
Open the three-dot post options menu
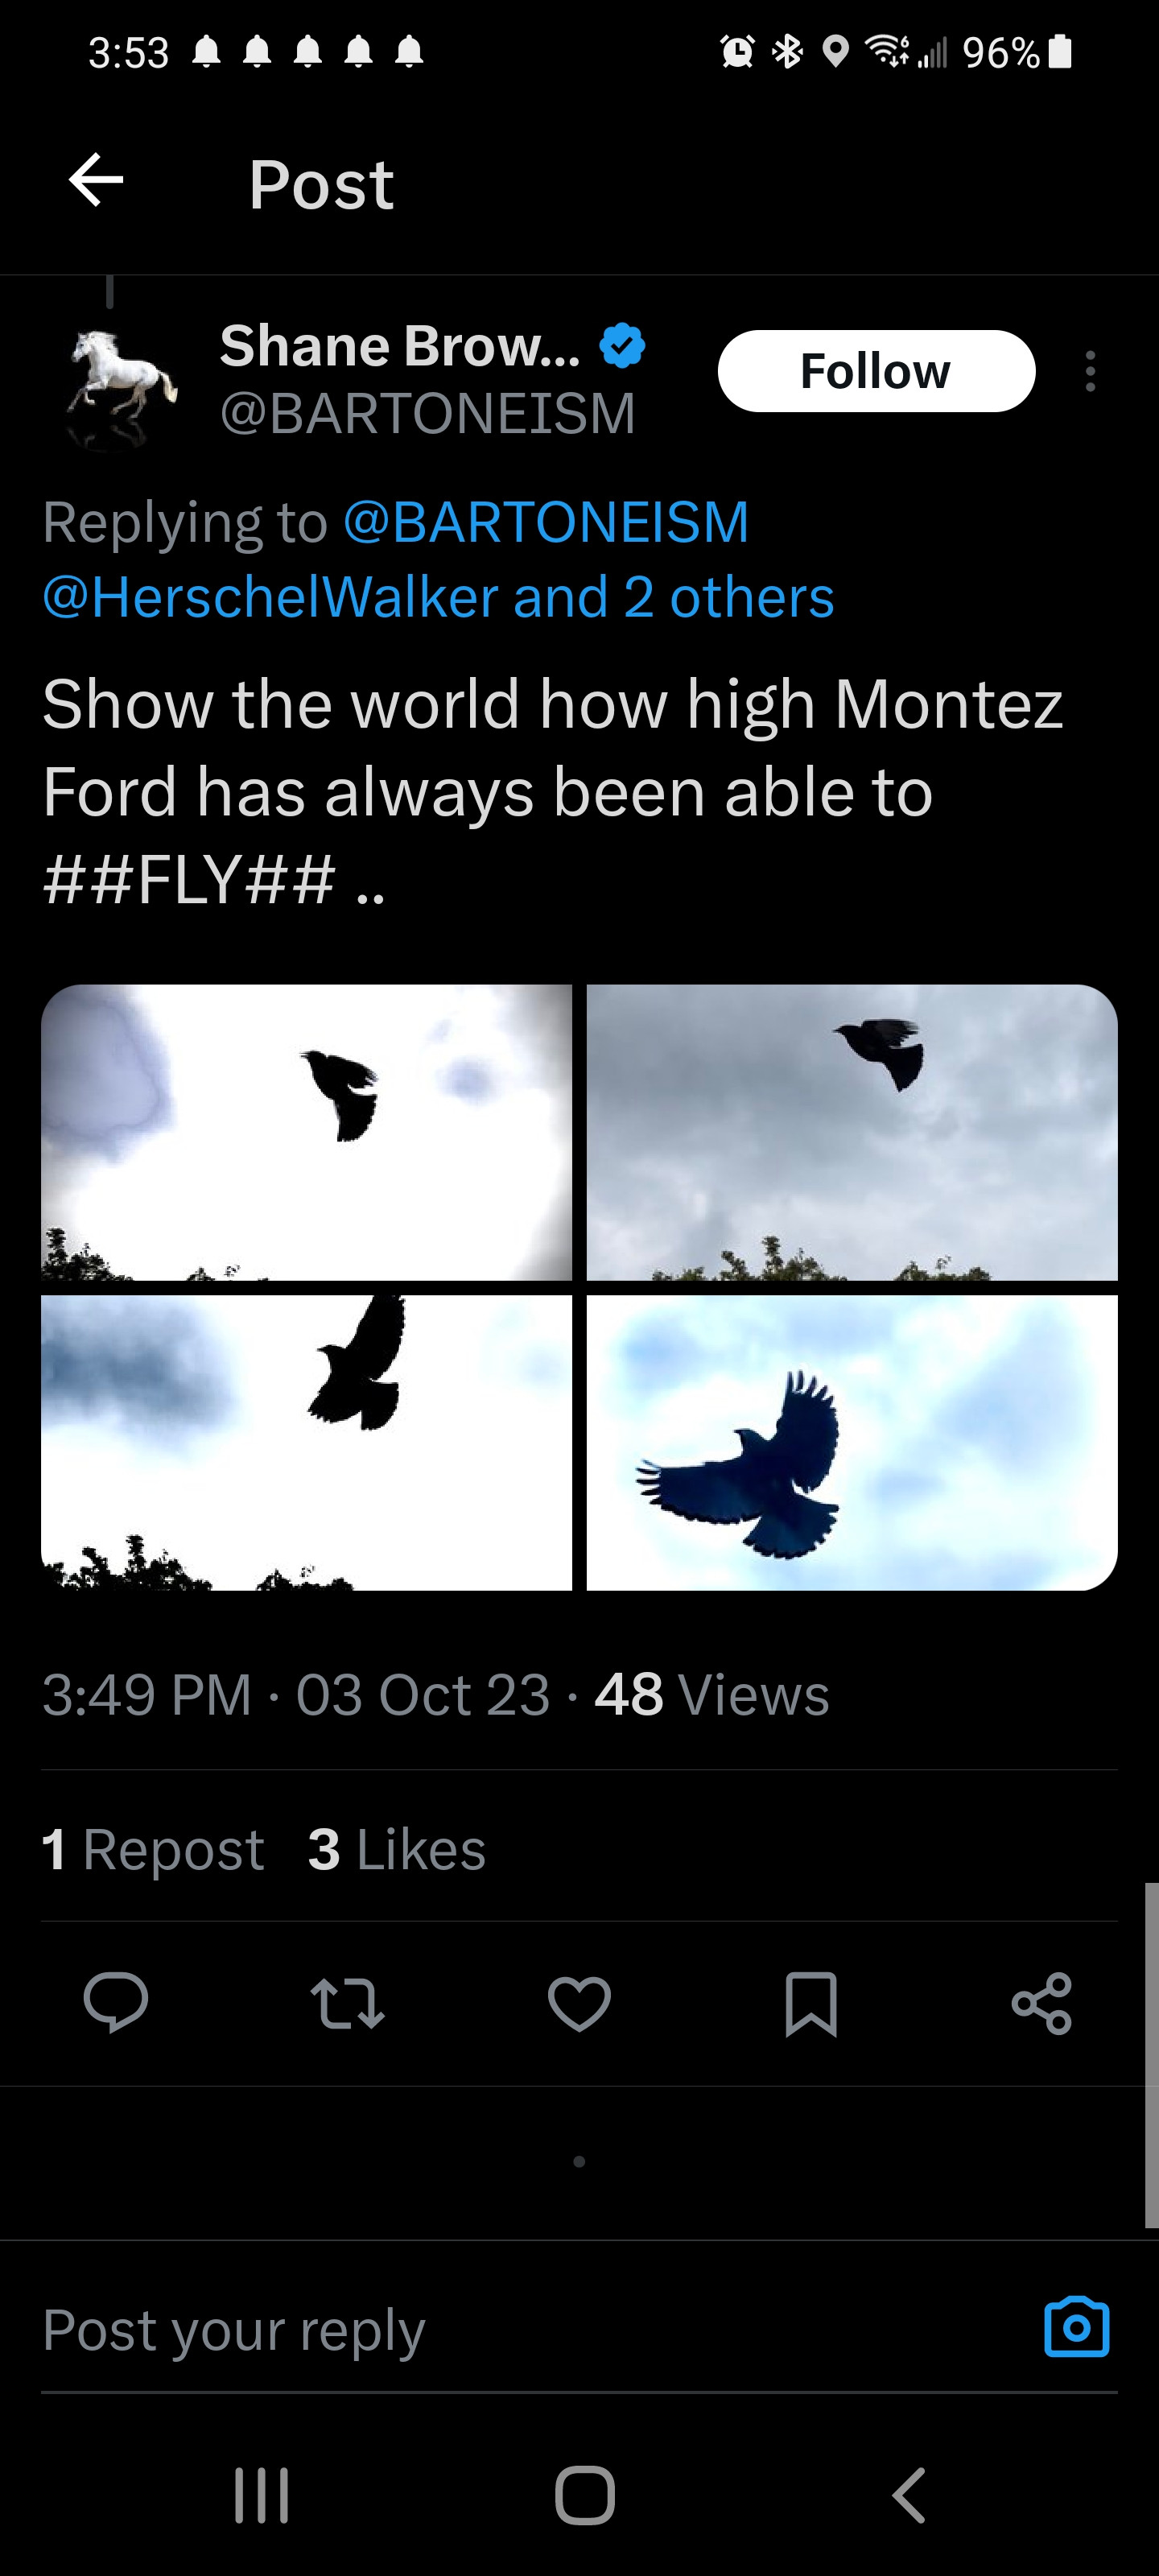1090,371
